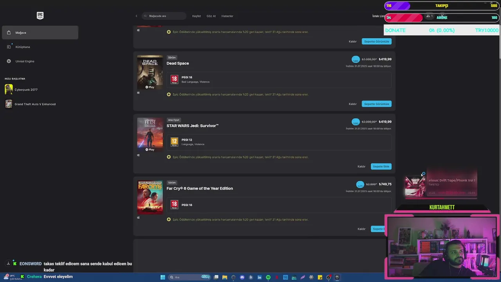Go back with the arrow beside search
The height and width of the screenshot is (282, 501).
pyautogui.click(x=137, y=16)
